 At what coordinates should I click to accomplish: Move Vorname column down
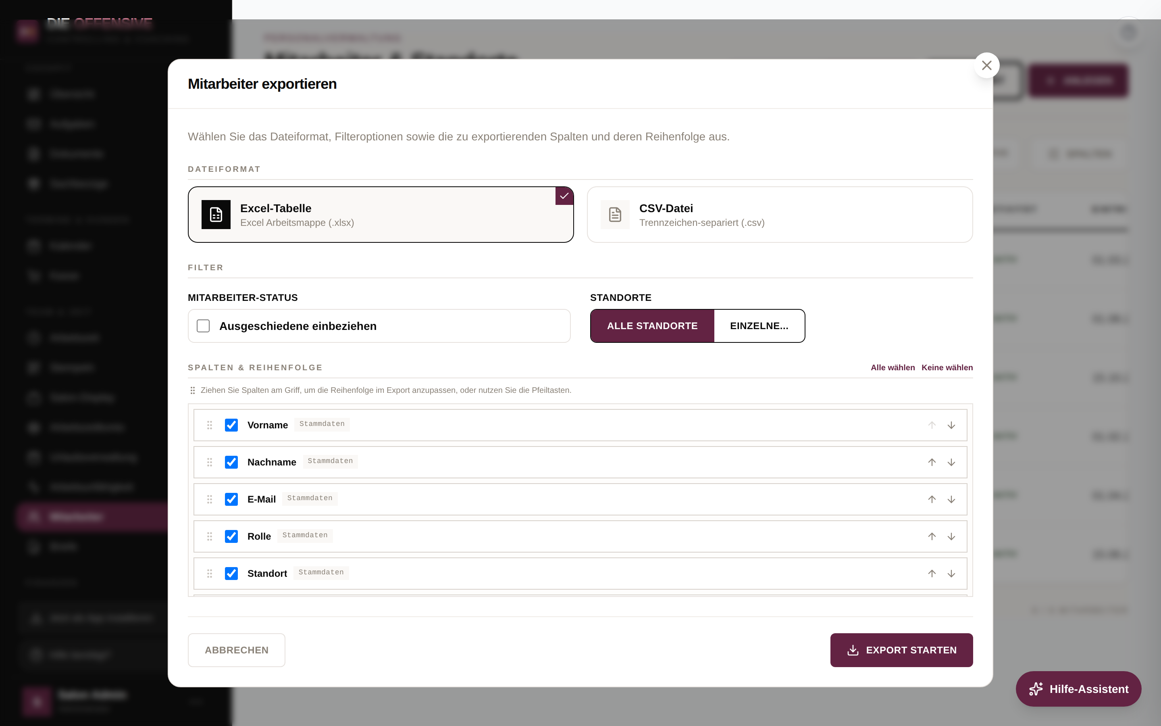click(x=951, y=425)
